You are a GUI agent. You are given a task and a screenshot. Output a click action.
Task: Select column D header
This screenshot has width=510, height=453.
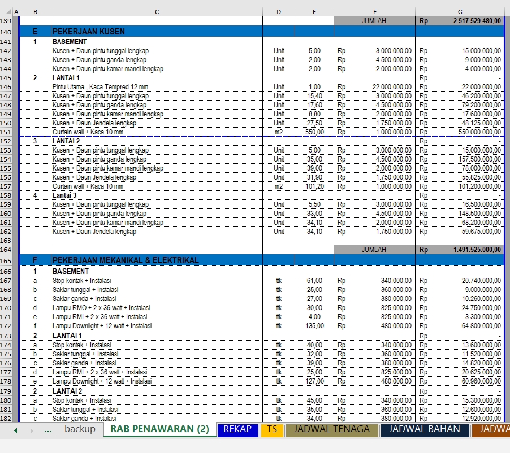click(x=278, y=11)
